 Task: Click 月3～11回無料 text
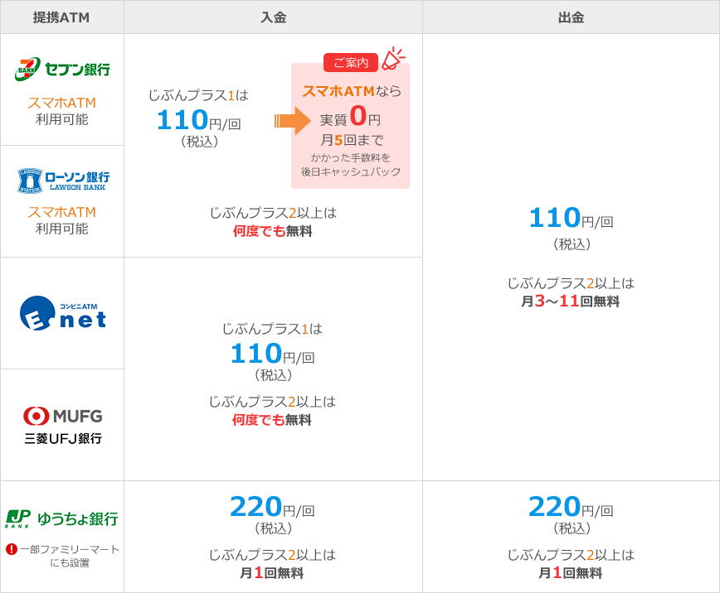[571, 301]
